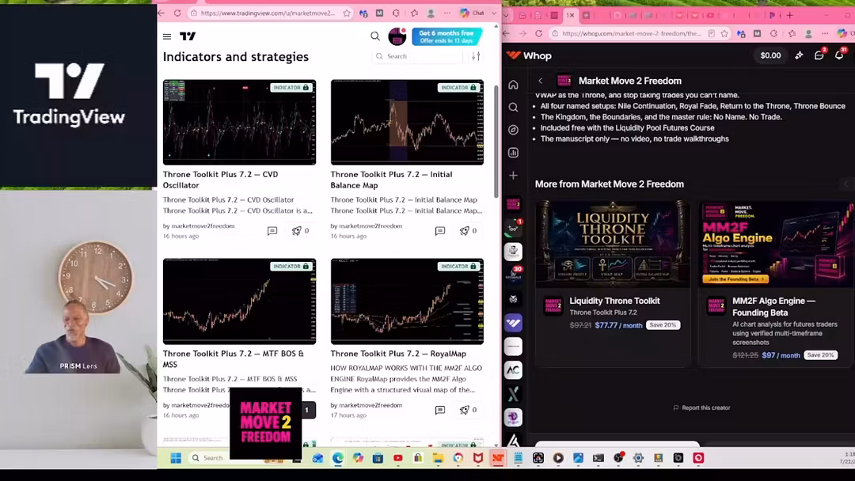Click the Whop notifications bell icon
Image resolution: width=855 pixels, height=481 pixels.
(x=839, y=55)
